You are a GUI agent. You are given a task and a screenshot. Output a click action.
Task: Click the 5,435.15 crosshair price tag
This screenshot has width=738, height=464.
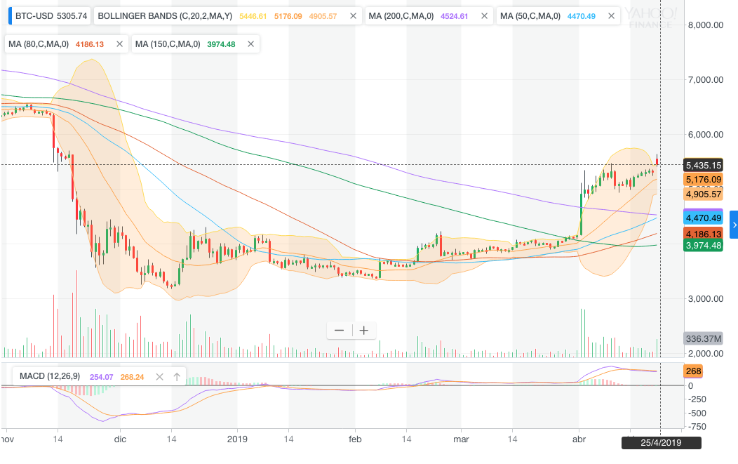pyautogui.click(x=703, y=166)
